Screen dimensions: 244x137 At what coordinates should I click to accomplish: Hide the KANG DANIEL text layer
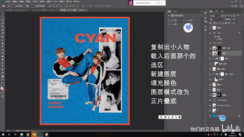coord(210,100)
